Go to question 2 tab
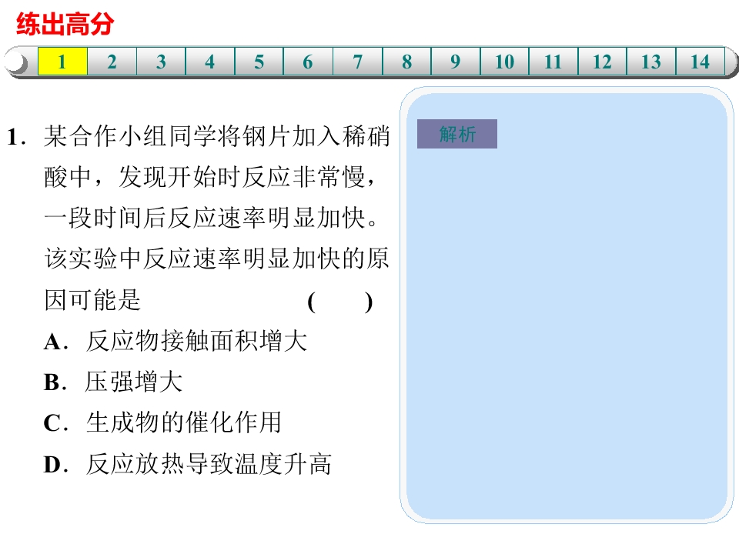 [x=112, y=62]
